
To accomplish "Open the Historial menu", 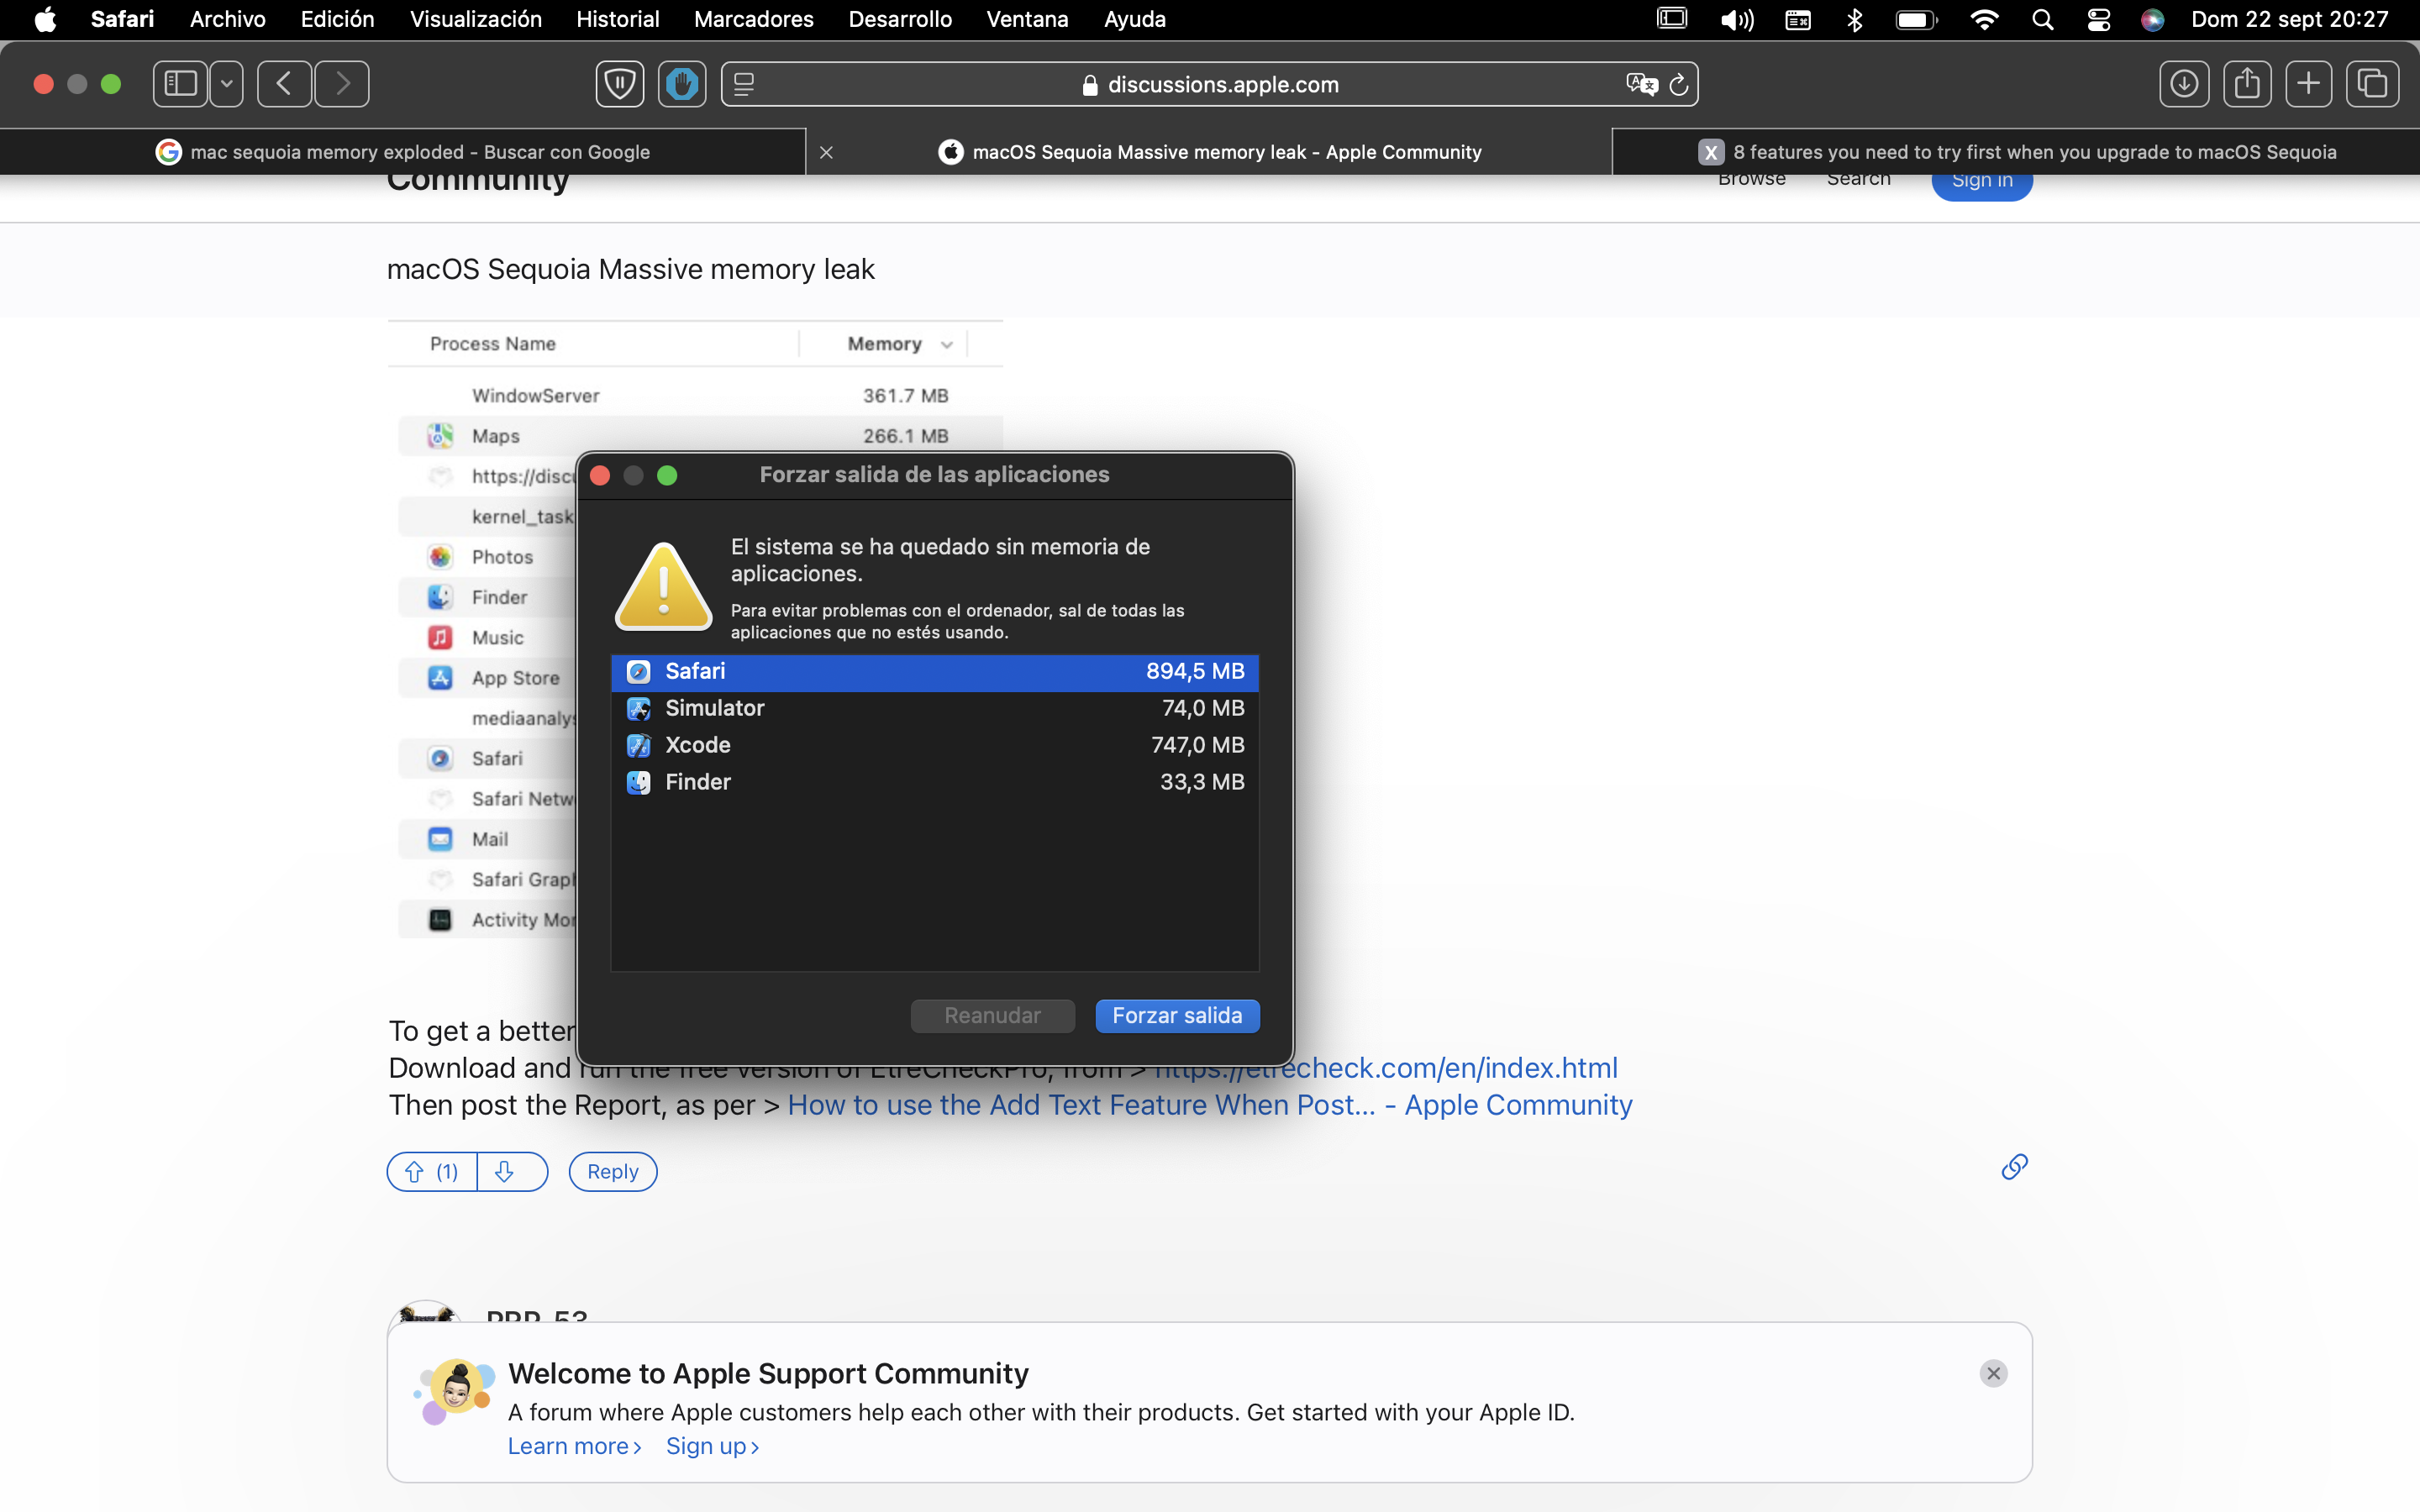I will point(617,20).
